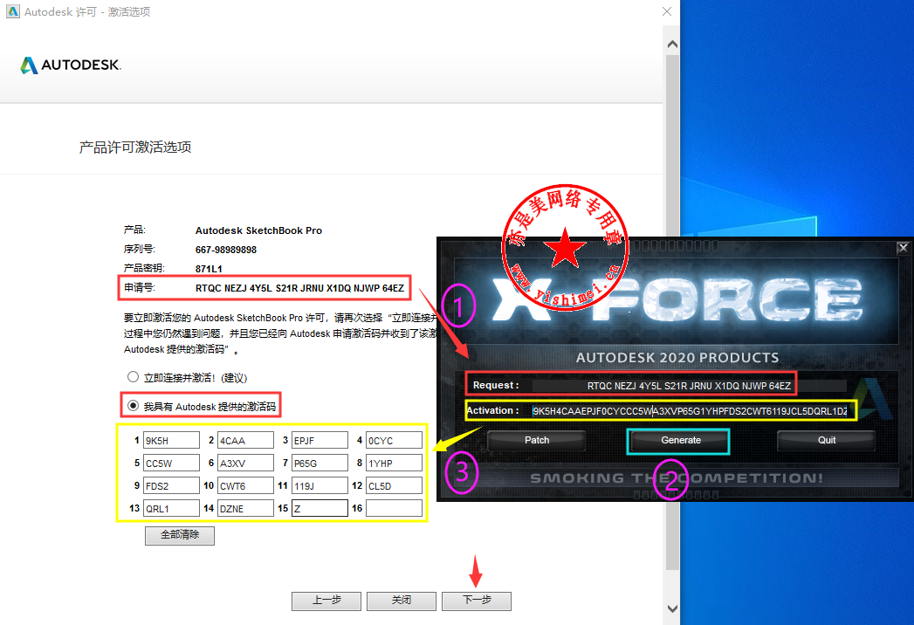914x625 pixels.
Task: Click empty activation code field 16
Action: coord(394,508)
